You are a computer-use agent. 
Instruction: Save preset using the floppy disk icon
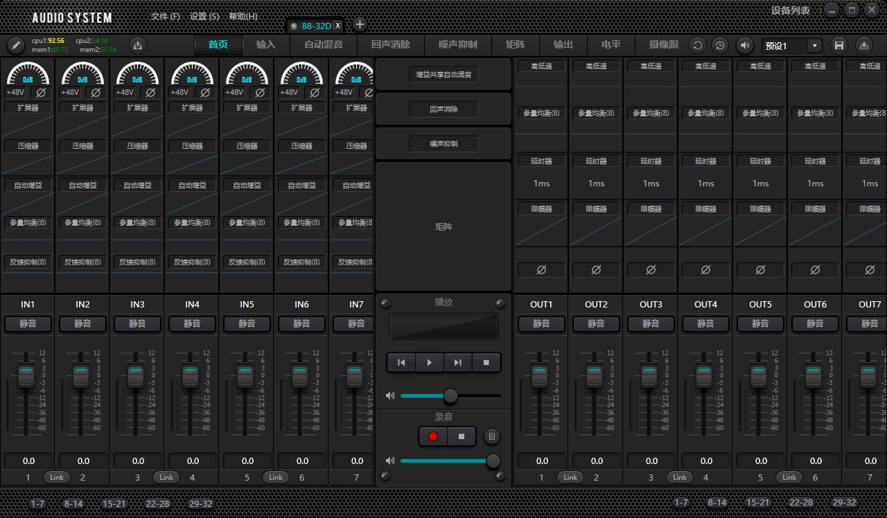pos(839,46)
